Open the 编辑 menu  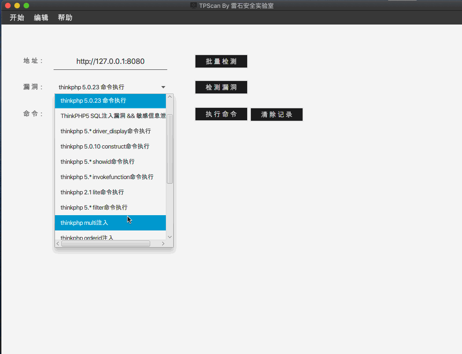click(x=41, y=18)
